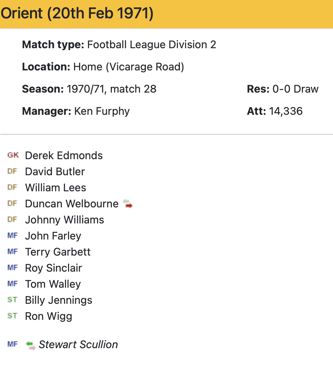The height and width of the screenshot is (365, 333).
Task: Select player William Lees
Action: pyautogui.click(x=55, y=188)
